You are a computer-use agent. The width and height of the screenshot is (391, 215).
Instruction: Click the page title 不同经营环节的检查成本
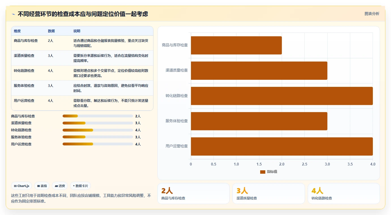point(83,14)
